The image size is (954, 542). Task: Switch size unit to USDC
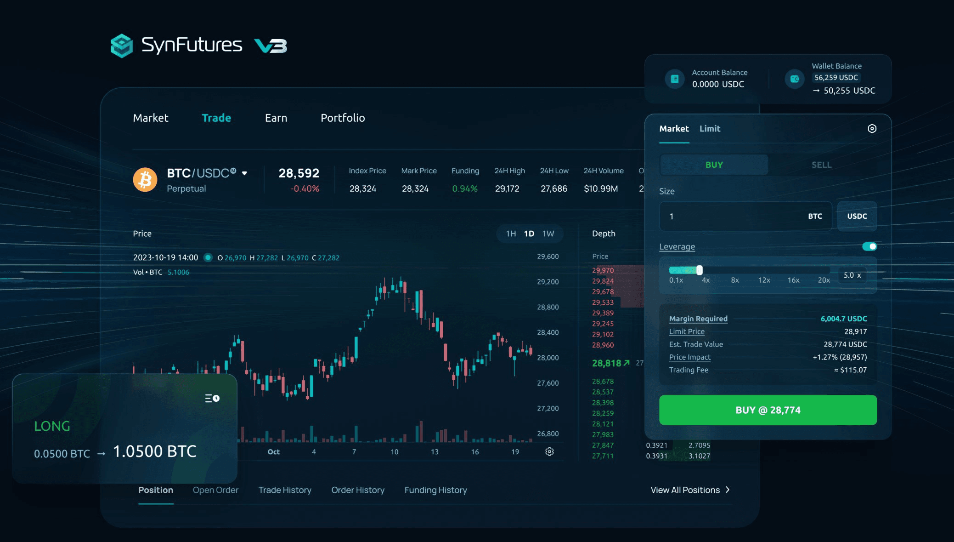click(857, 216)
